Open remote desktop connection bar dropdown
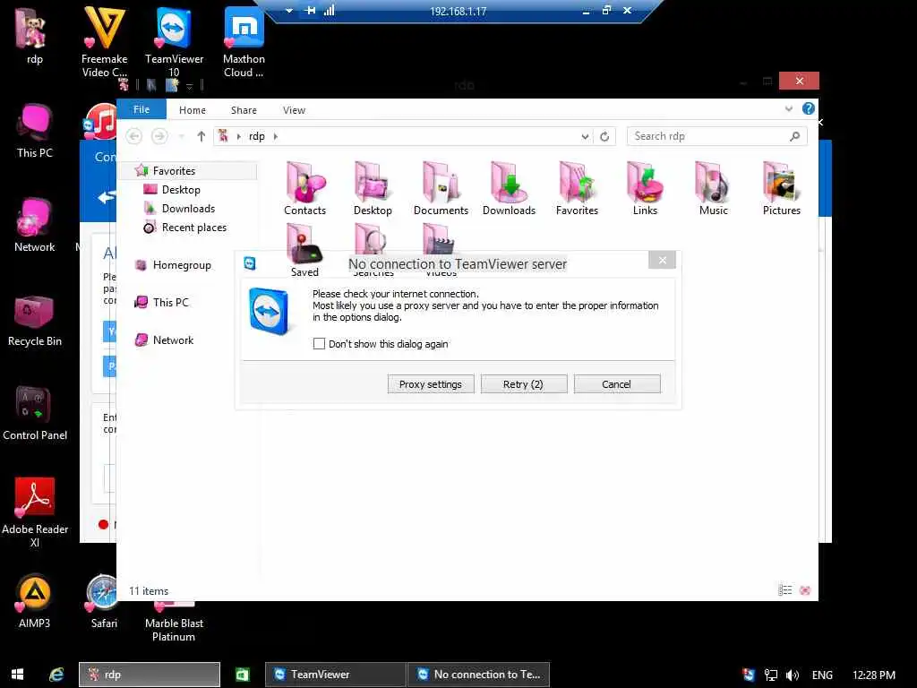 (x=289, y=11)
